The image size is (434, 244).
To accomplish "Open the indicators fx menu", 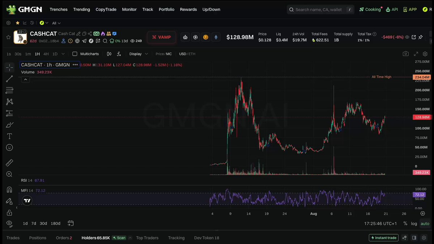I will coord(119,54).
